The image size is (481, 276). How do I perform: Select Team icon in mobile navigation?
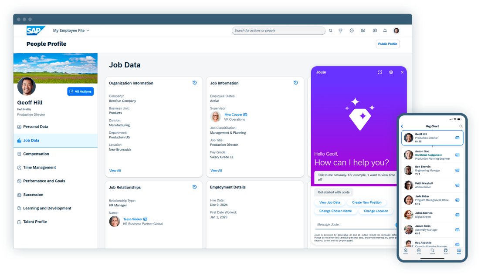click(x=445, y=251)
